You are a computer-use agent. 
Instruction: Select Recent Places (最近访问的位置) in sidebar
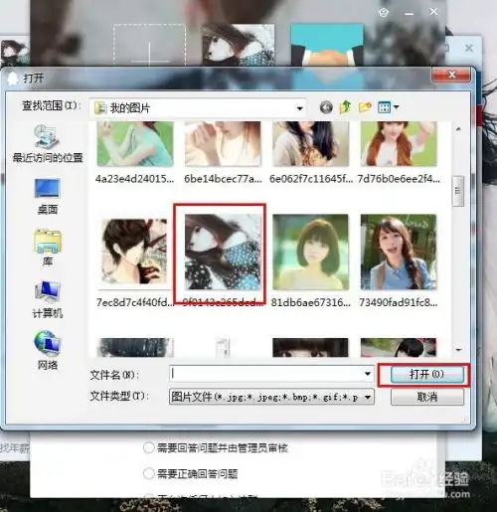pyautogui.click(x=48, y=143)
